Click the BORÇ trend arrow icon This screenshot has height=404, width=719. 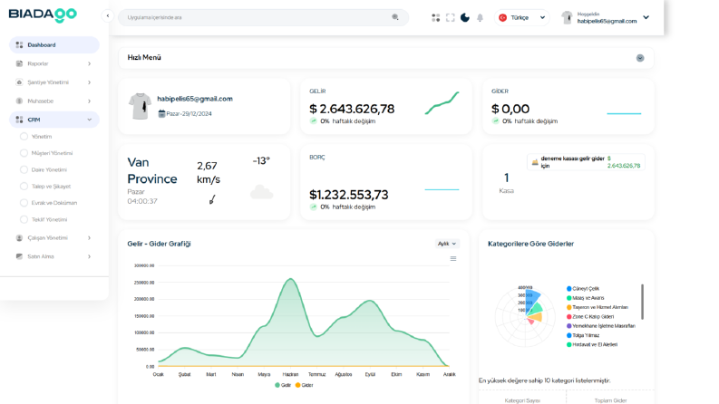point(313,207)
